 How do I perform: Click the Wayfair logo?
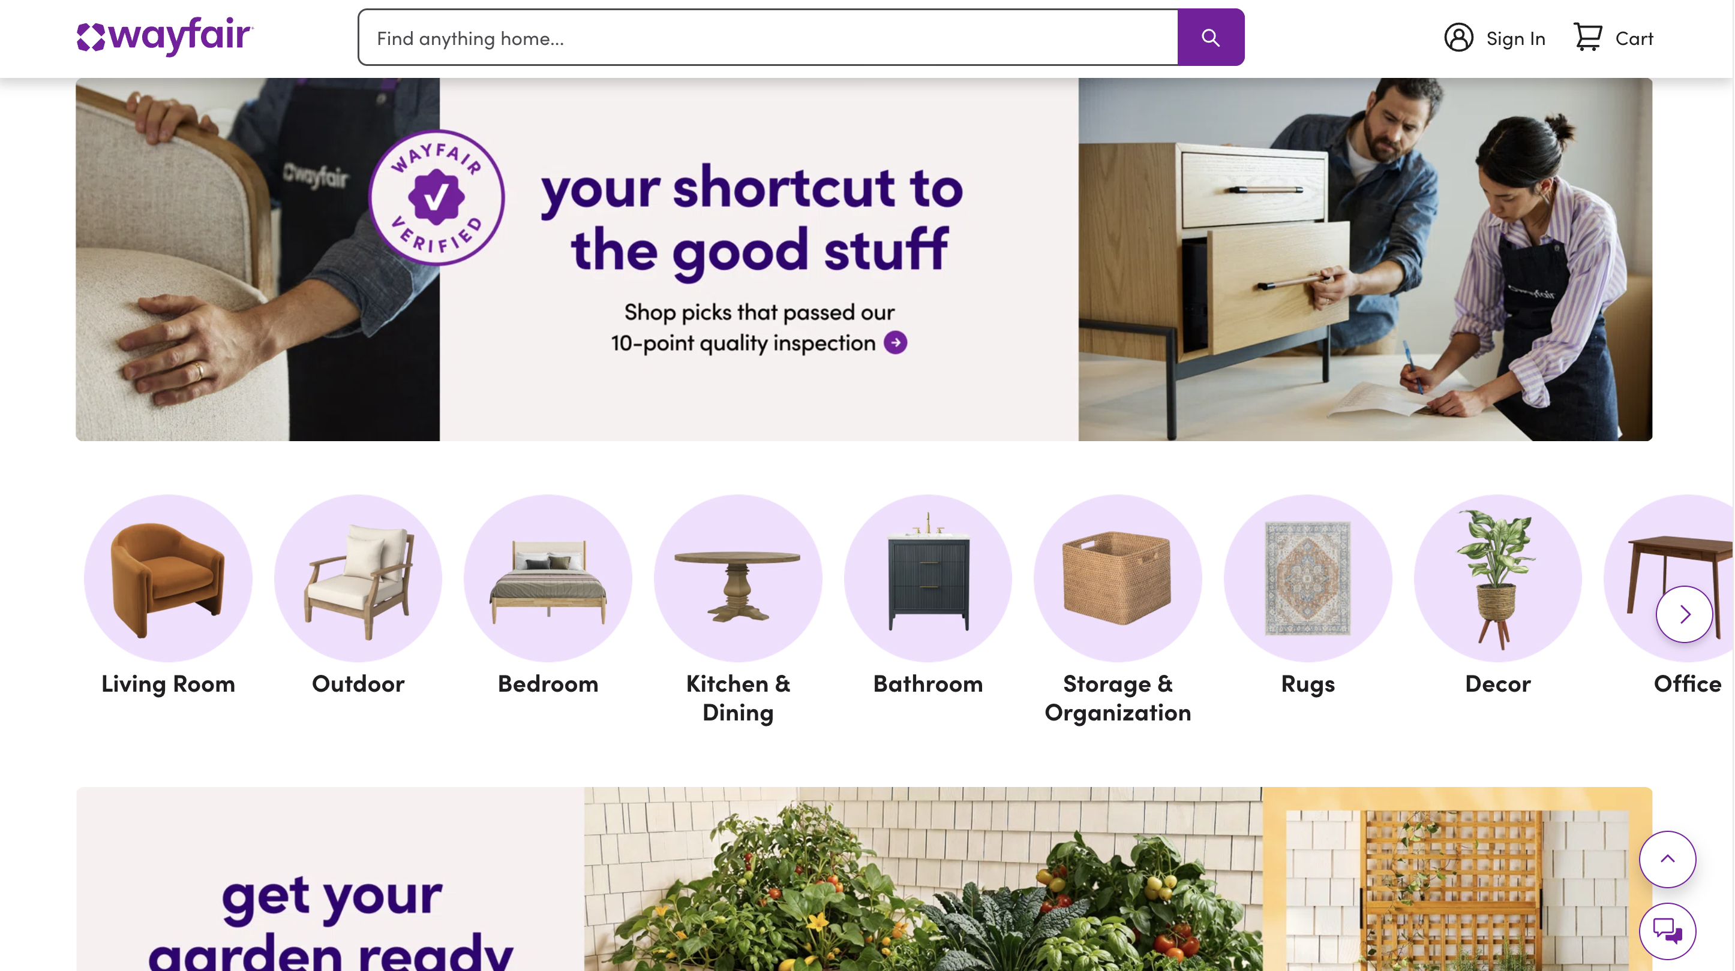pos(165,37)
